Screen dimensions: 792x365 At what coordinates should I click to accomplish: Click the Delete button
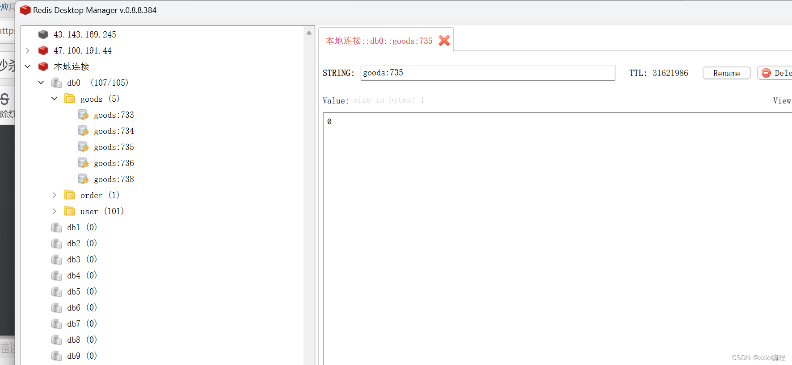click(x=775, y=73)
